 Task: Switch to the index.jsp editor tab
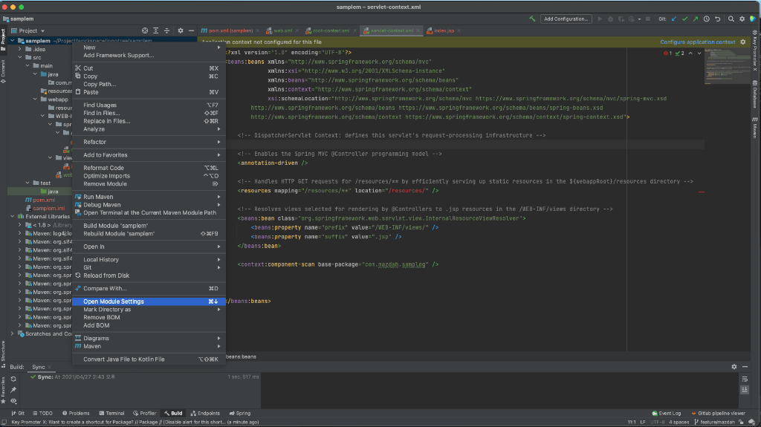[x=444, y=30]
